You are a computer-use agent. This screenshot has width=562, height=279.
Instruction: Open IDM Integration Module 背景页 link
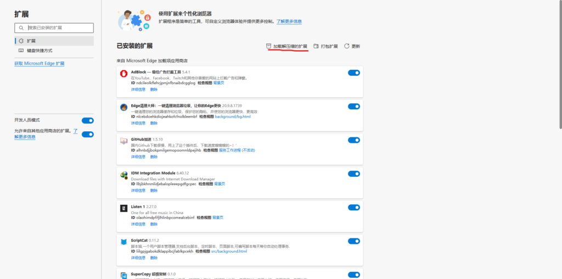click(x=220, y=184)
